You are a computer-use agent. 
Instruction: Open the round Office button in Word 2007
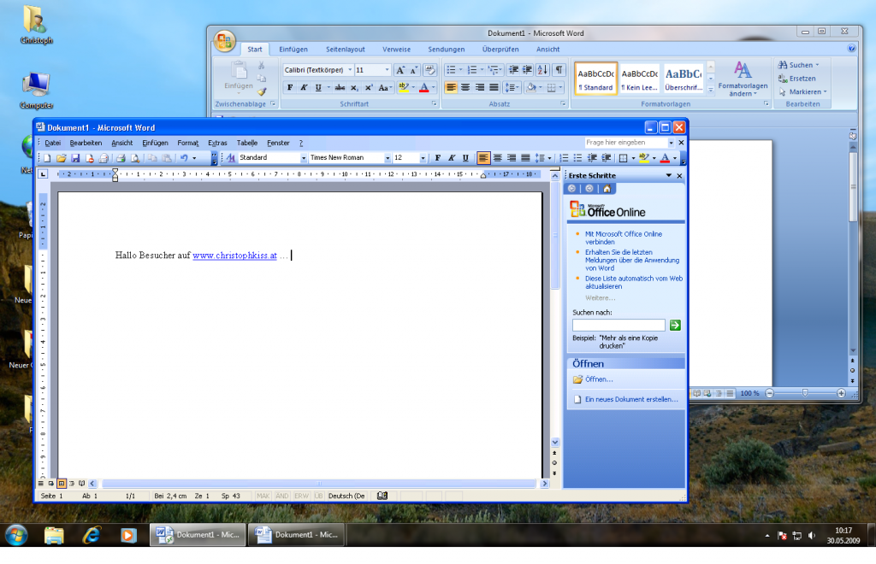(224, 42)
